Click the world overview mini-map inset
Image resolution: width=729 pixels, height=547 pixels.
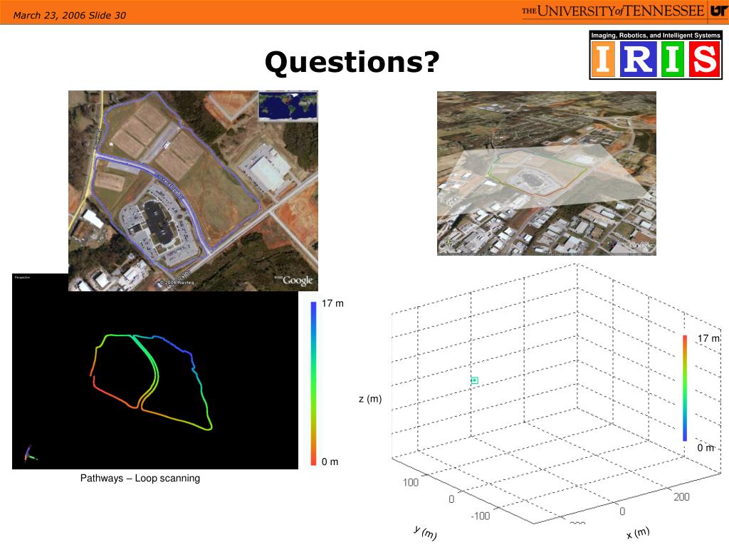[x=288, y=106]
